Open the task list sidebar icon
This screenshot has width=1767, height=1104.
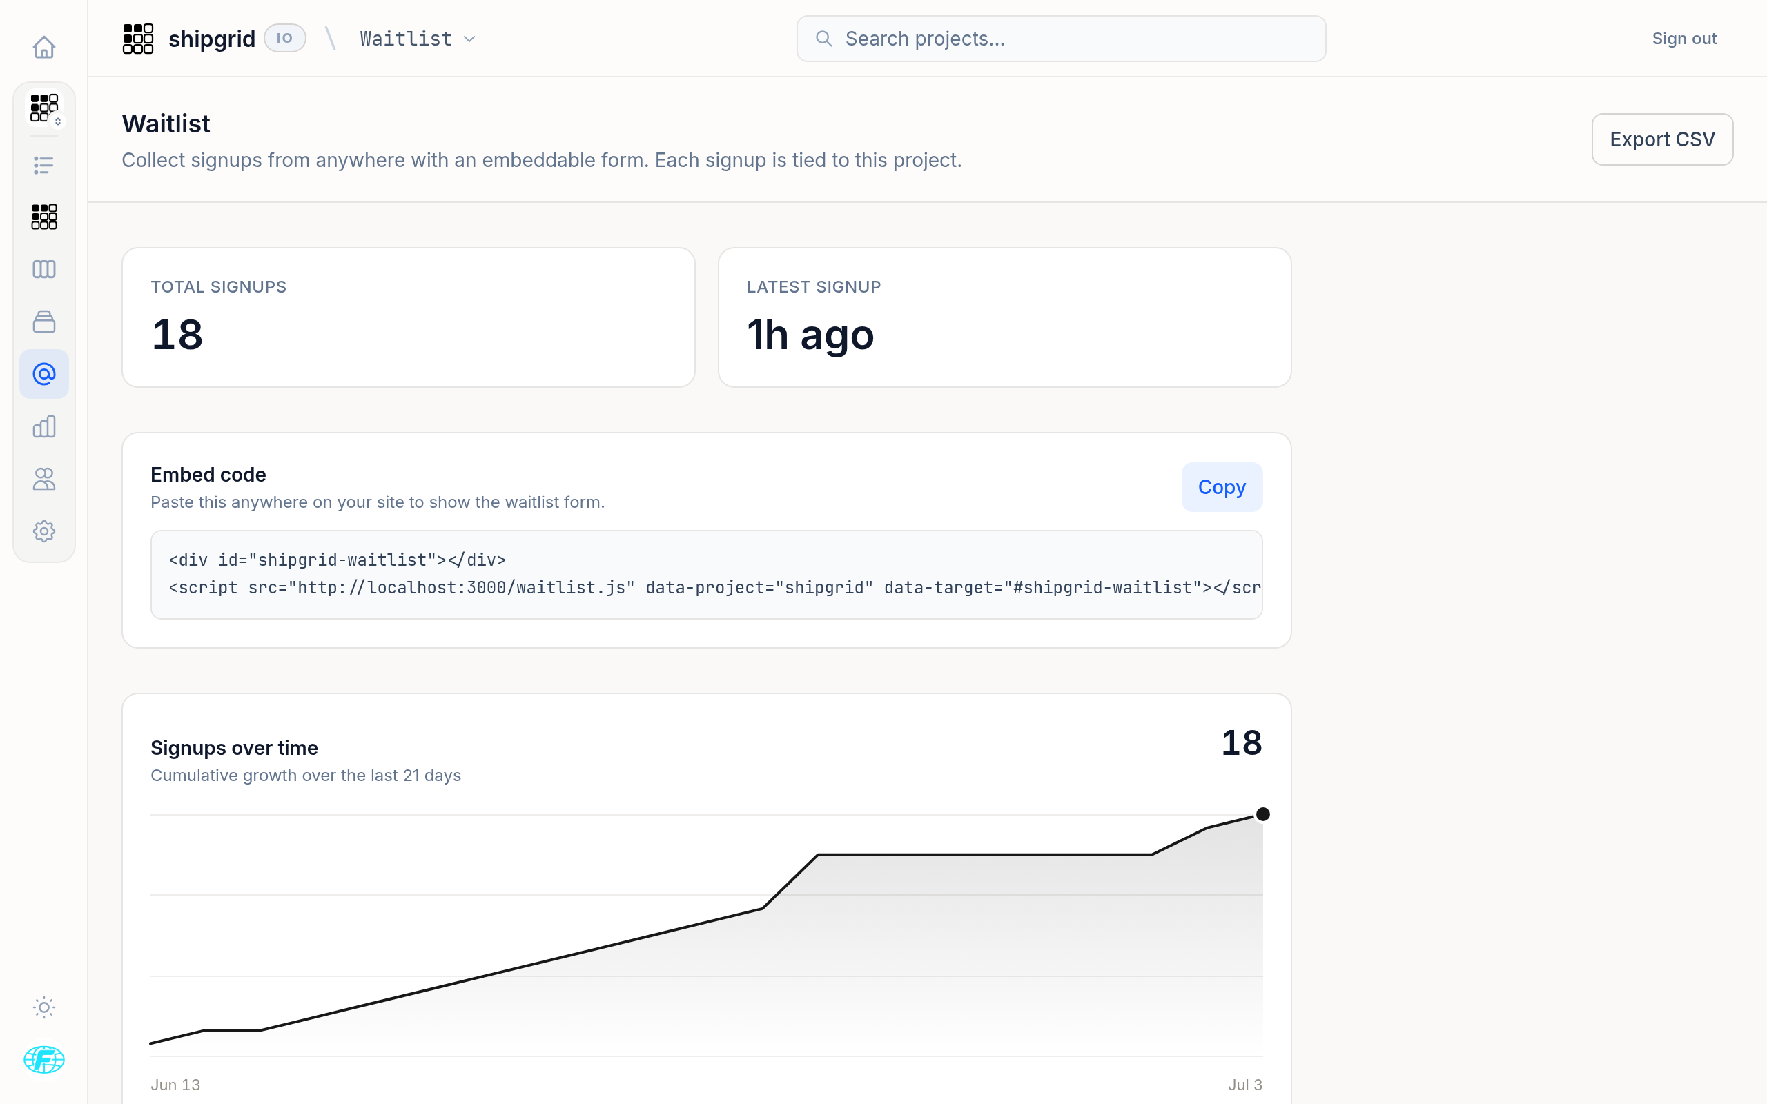43,165
